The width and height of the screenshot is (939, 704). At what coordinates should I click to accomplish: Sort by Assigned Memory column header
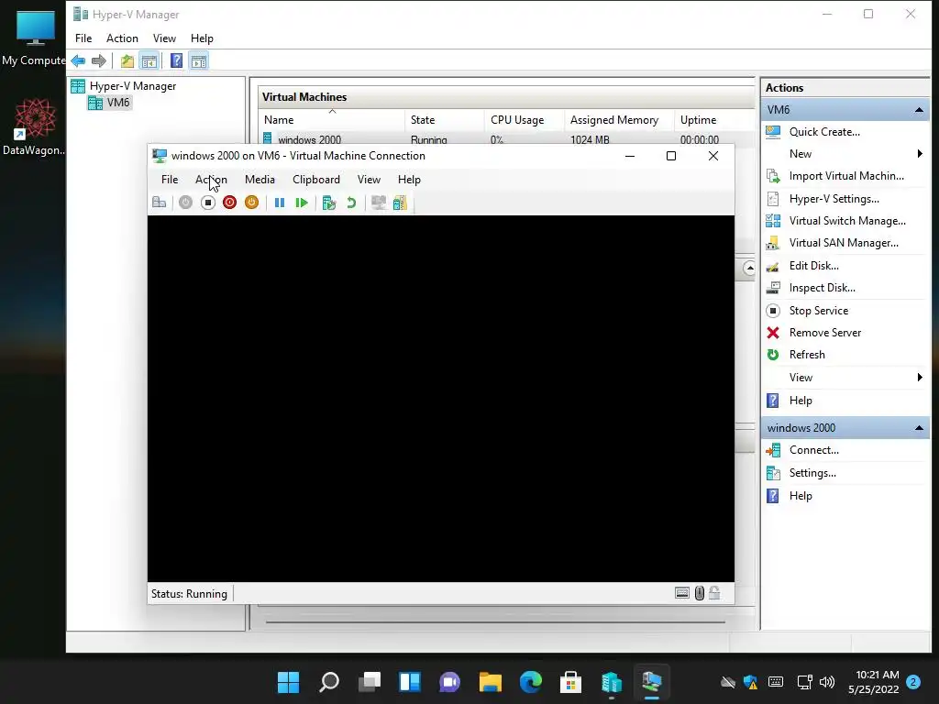coord(619,120)
